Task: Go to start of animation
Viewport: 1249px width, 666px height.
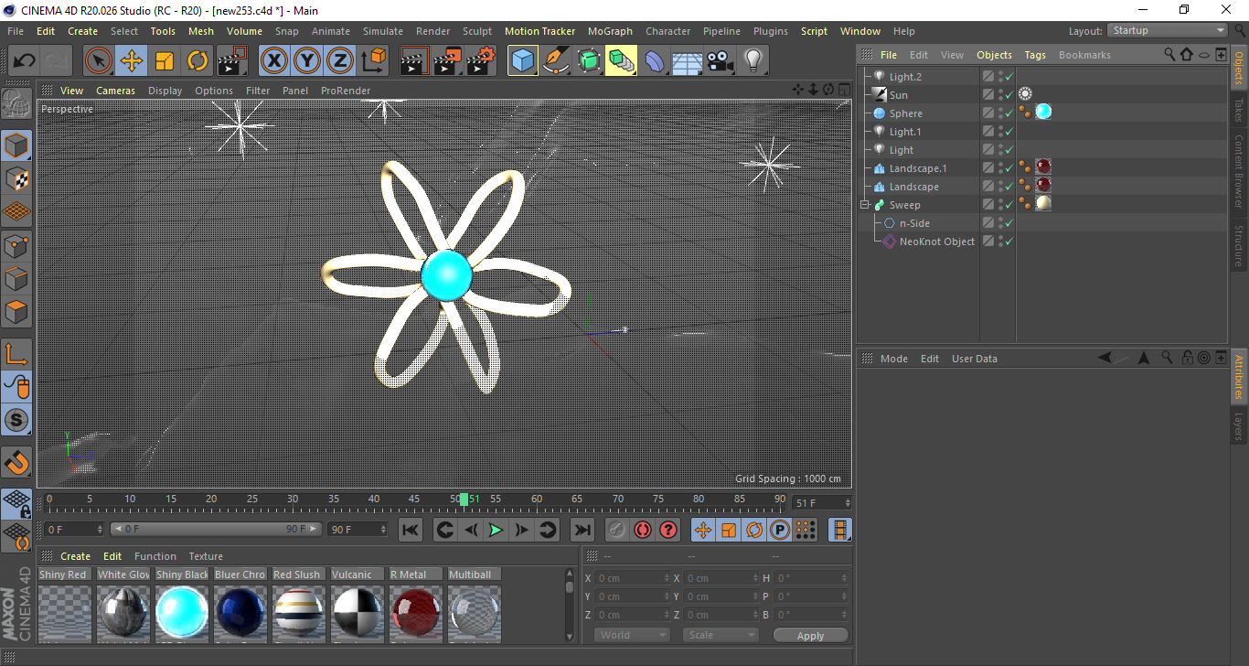Action: (x=411, y=530)
